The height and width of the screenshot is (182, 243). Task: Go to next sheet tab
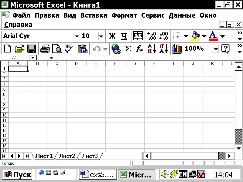[19, 156]
